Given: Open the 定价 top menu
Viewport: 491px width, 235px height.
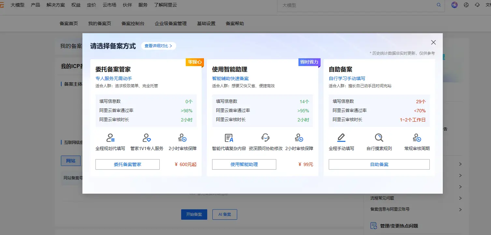Looking at the screenshot, I should point(92,5).
